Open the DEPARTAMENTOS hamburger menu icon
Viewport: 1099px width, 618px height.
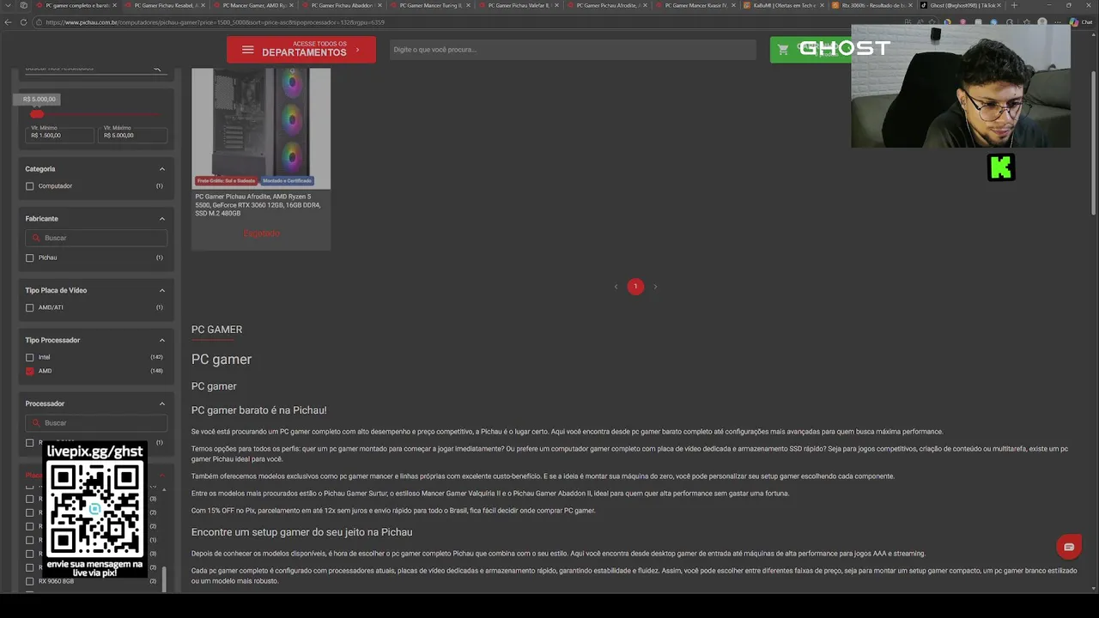coord(247,50)
